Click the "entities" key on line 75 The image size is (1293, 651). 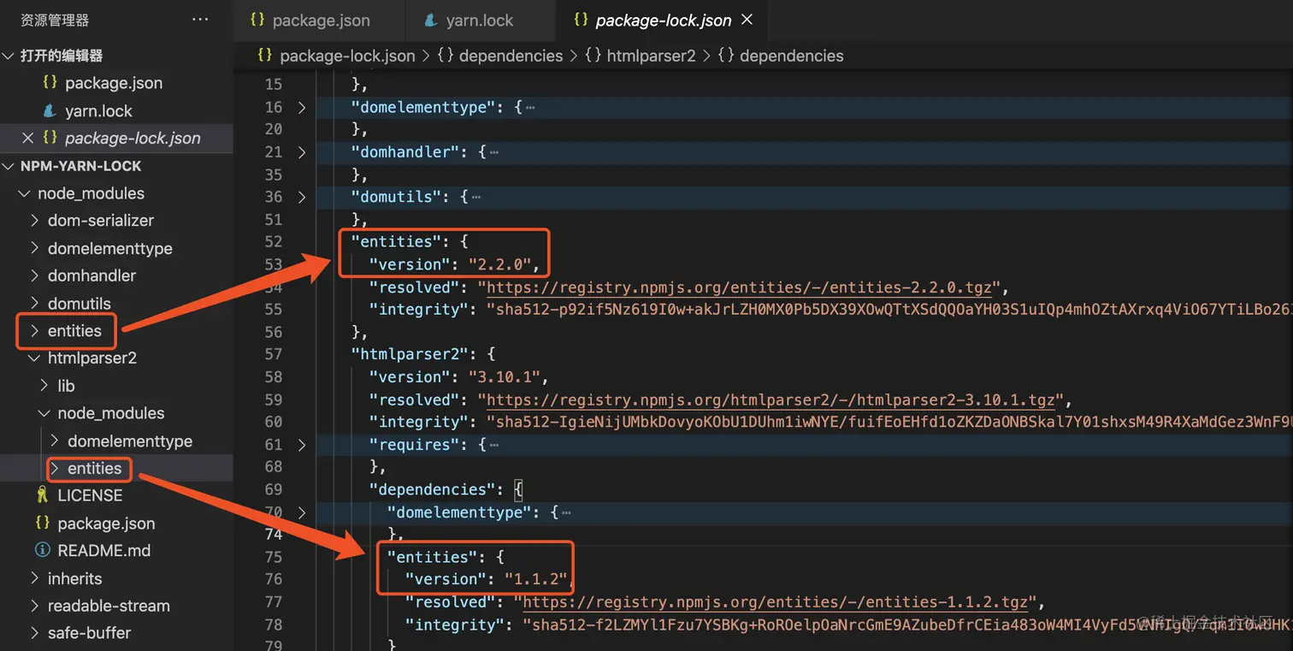coord(433,557)
